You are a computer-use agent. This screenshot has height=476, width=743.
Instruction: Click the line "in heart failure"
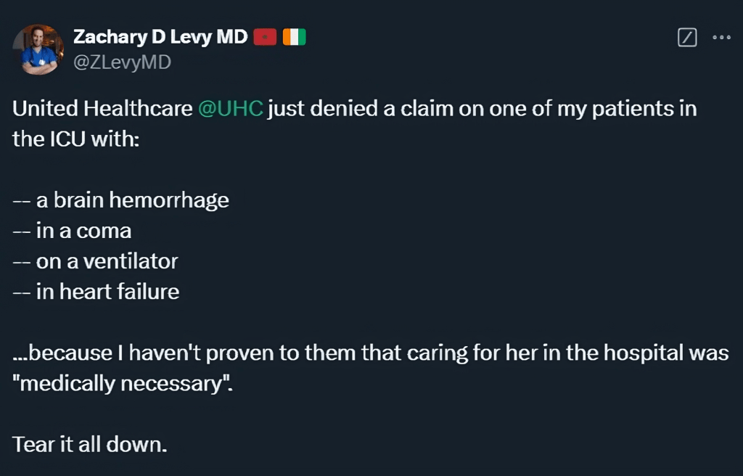pos(107,292)
